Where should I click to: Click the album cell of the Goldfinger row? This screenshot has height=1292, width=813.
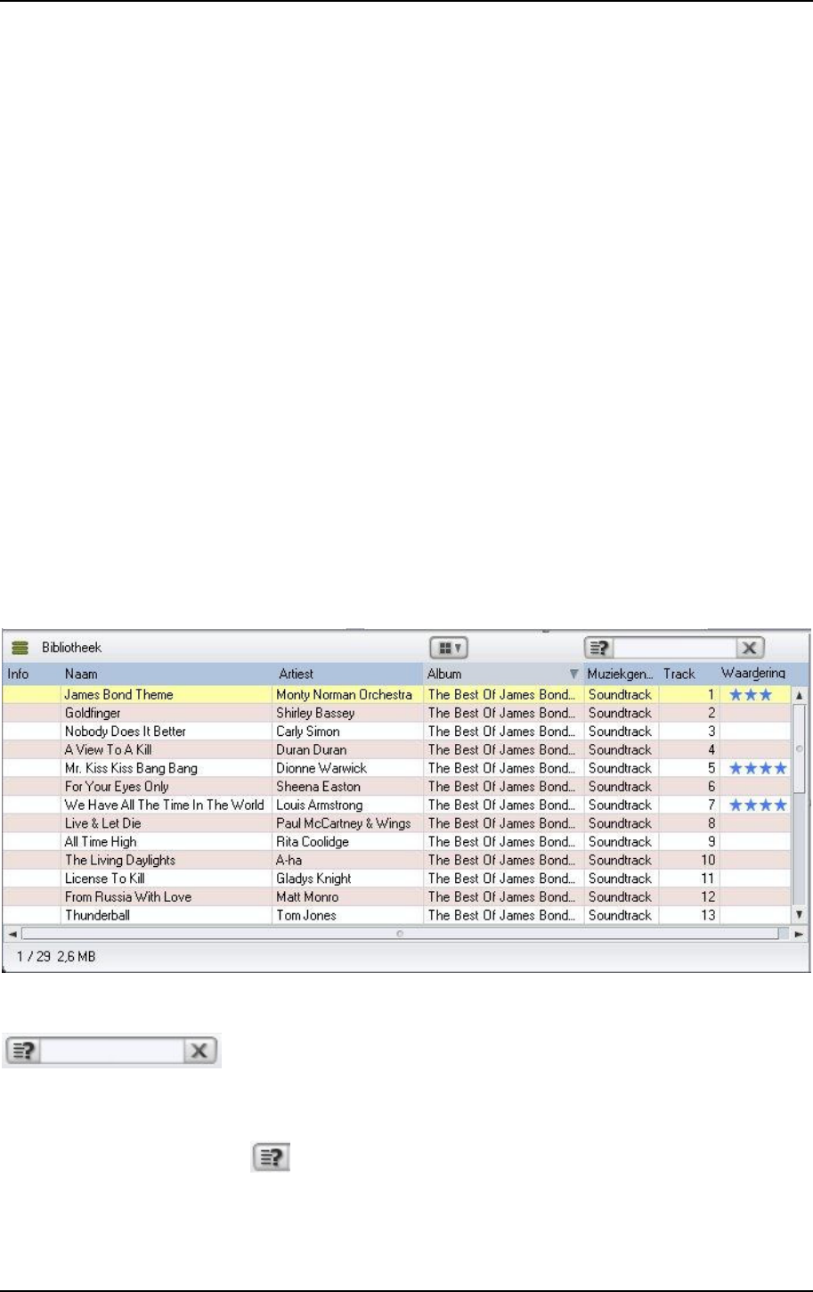[502, 713]
